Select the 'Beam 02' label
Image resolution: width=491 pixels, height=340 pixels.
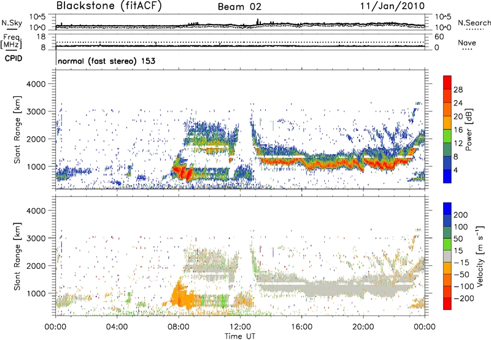tap(239, 7)
